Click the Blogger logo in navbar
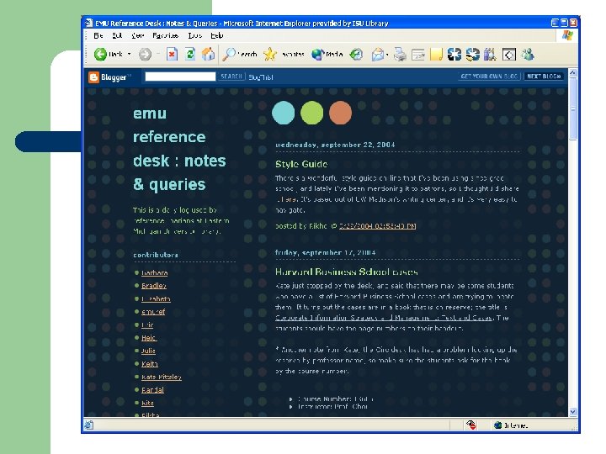Viewport: 606px width, 454px height. click(109, 77)
